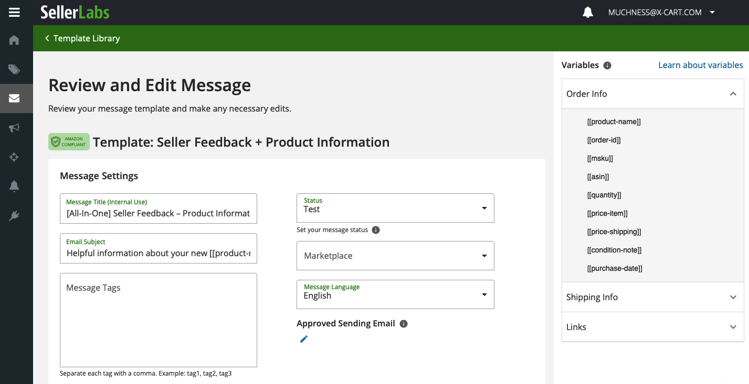Open Learn about variables link
The image size is (749, 384).
tap(701, 65)
